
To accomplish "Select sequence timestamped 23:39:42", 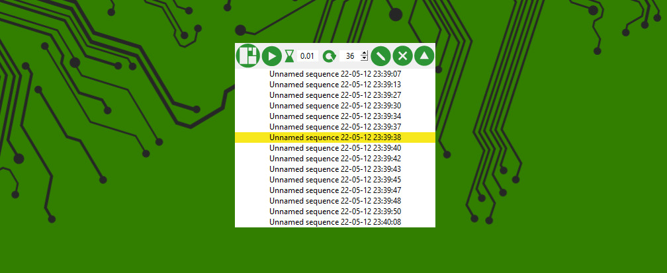I will pyautogui.click(x=335, y=159).
